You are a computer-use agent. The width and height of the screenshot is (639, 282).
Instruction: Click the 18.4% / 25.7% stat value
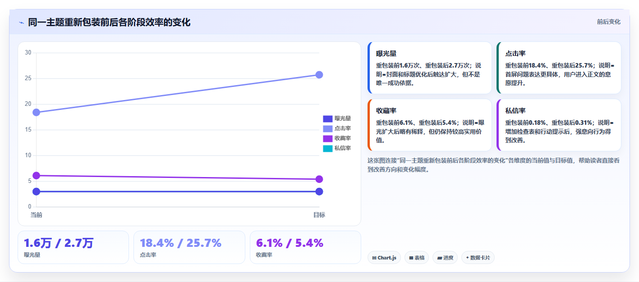(180, 243)
